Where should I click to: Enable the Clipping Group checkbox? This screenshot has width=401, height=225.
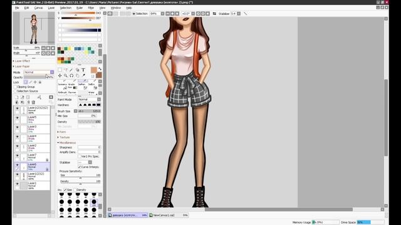15,87
